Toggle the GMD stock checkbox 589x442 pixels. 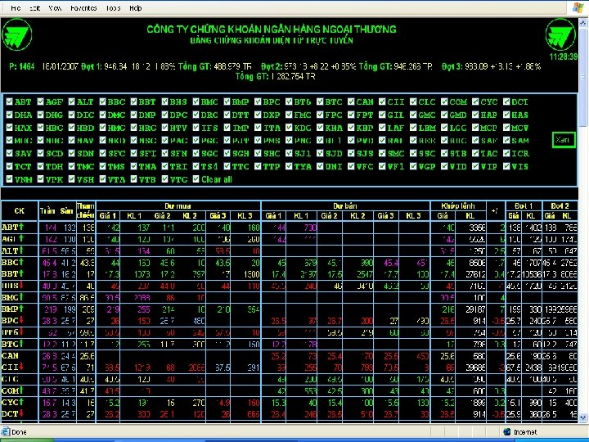pos(444,115)
